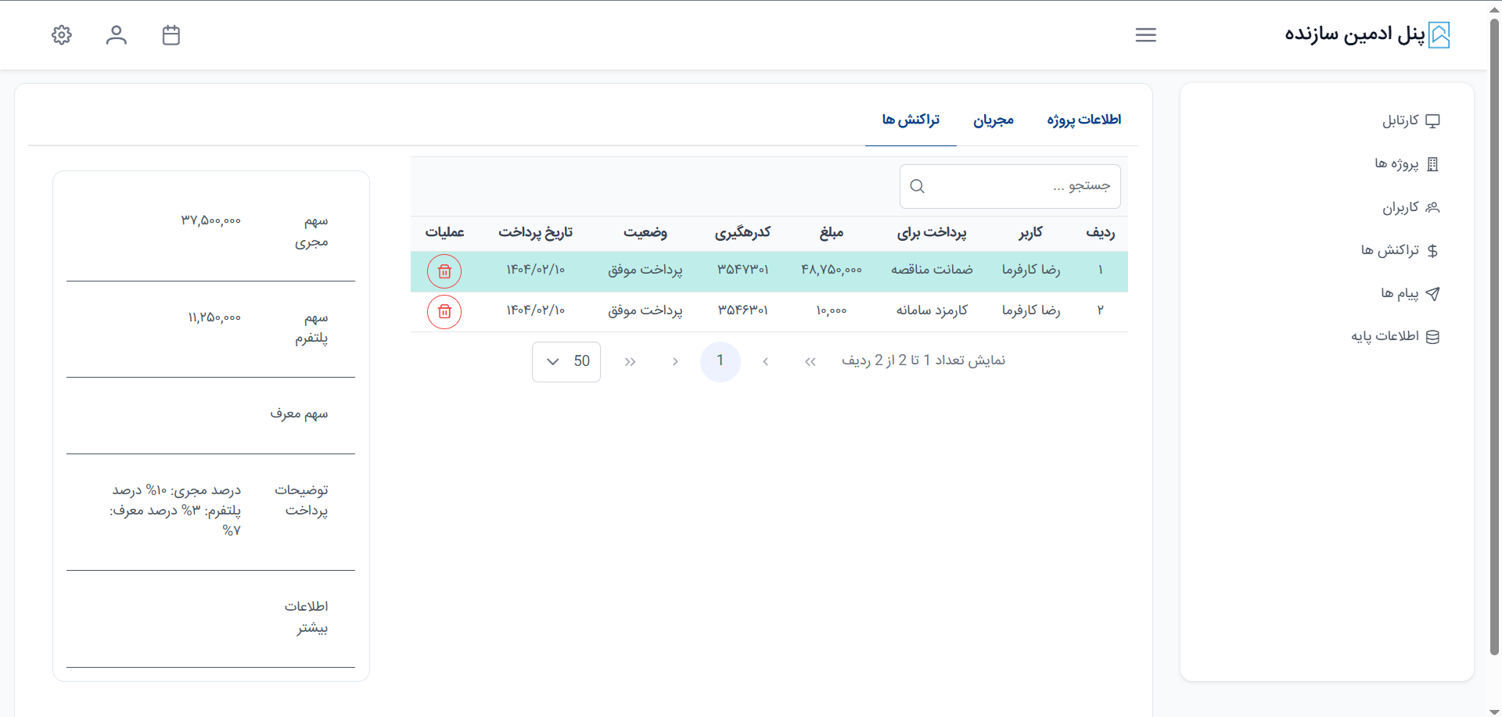Switch to the مجریان tab
1502x717 pixels.
(x=993, y=120)
